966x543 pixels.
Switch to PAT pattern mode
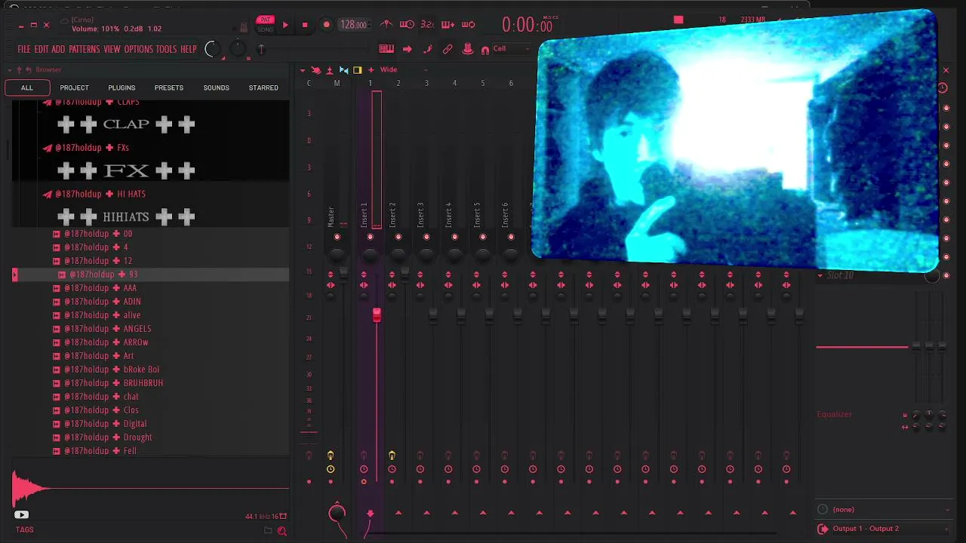(266, 20)
